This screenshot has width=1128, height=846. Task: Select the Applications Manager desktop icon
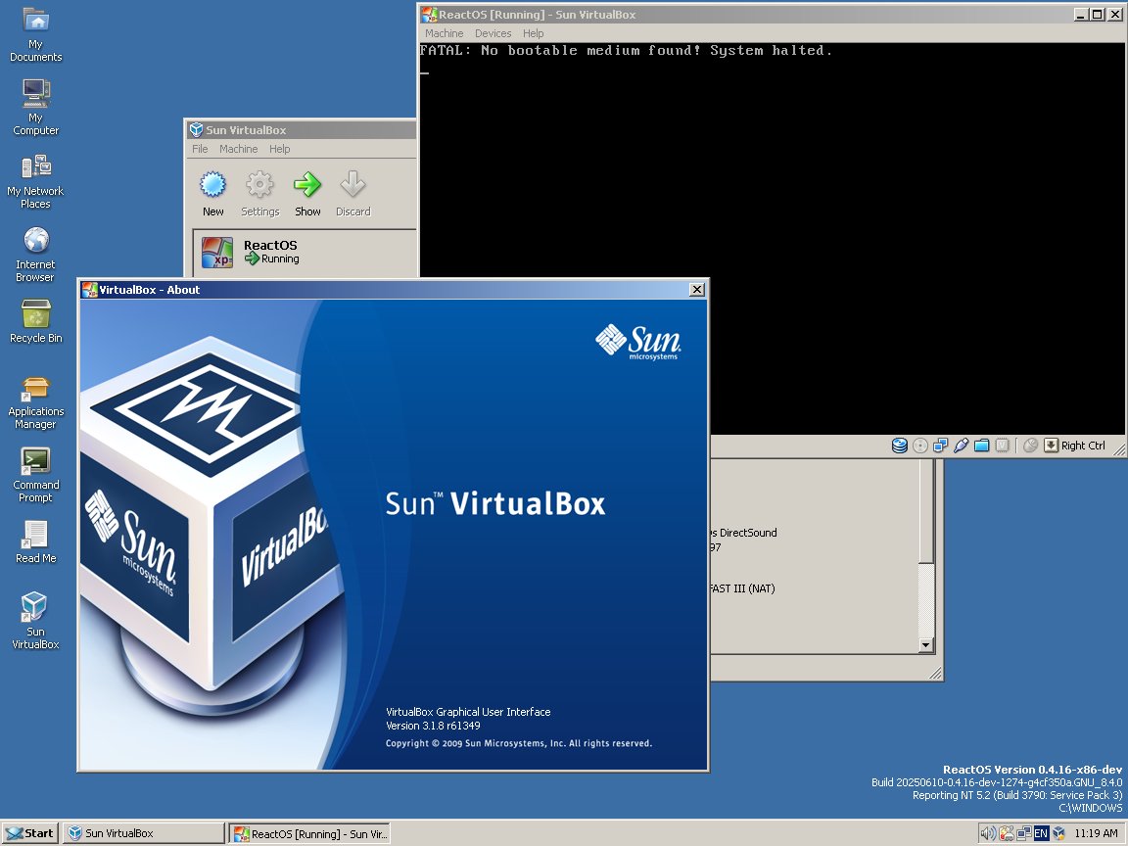tap(35, 402)
